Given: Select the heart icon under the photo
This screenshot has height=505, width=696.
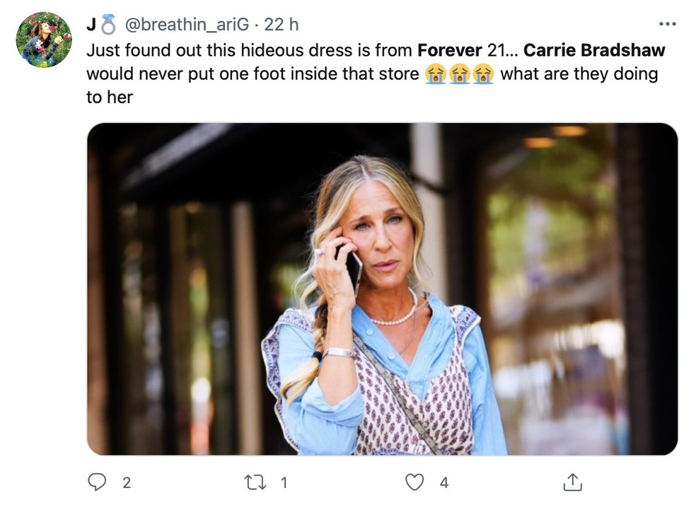Looking at the screenshot, I should [415, 482].
